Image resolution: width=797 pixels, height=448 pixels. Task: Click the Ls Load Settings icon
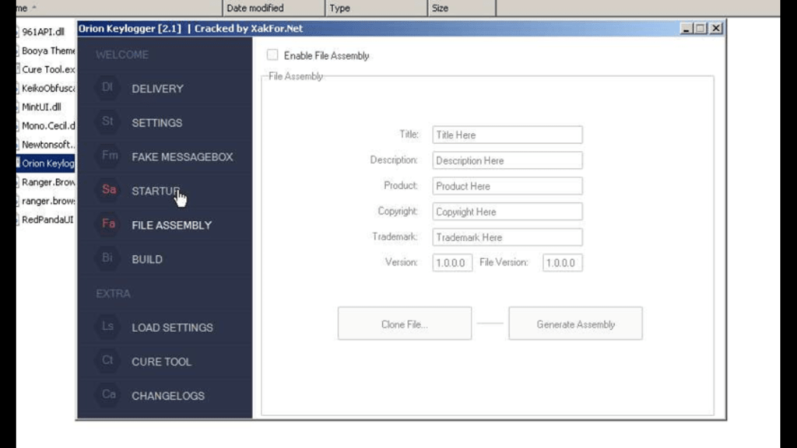[107, 326]
